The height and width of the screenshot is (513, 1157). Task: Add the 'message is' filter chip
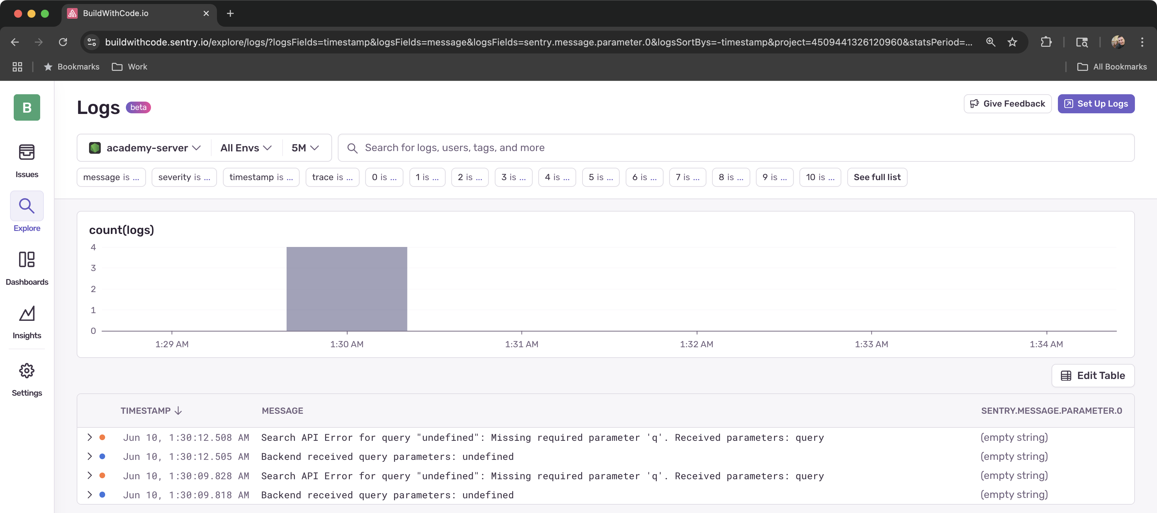coord(111,177)
